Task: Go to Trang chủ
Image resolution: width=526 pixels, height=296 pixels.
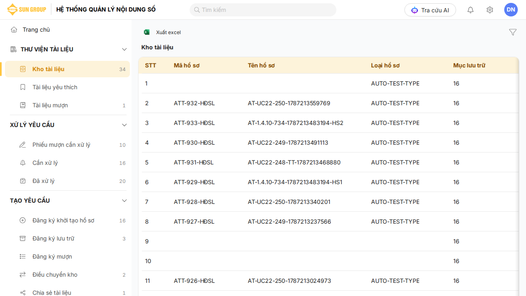Action: (x=36, y=30)
